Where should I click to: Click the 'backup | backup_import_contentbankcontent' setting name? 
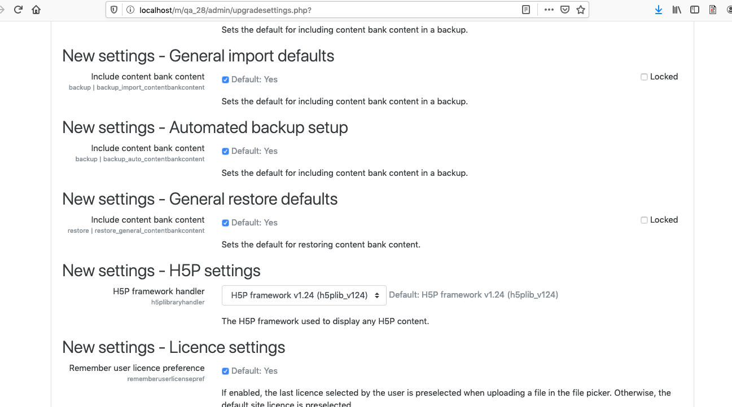(x=137, y=88)
